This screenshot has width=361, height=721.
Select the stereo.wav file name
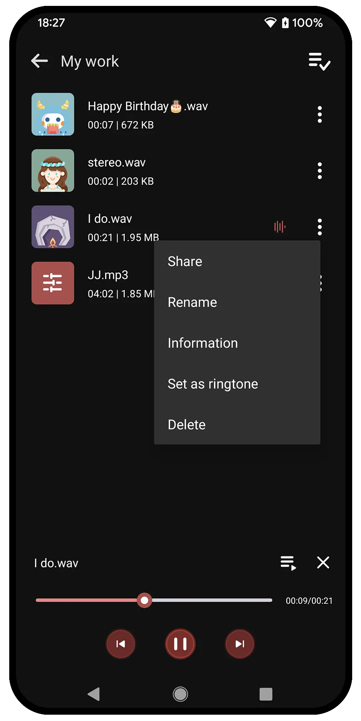[117, 162]
